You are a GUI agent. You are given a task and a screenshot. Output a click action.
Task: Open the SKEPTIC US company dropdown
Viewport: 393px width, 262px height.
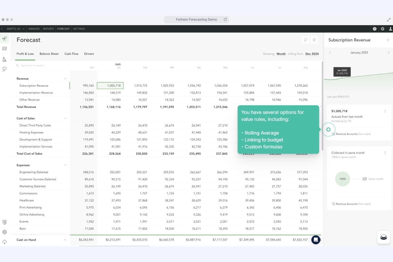click(15, 29)
